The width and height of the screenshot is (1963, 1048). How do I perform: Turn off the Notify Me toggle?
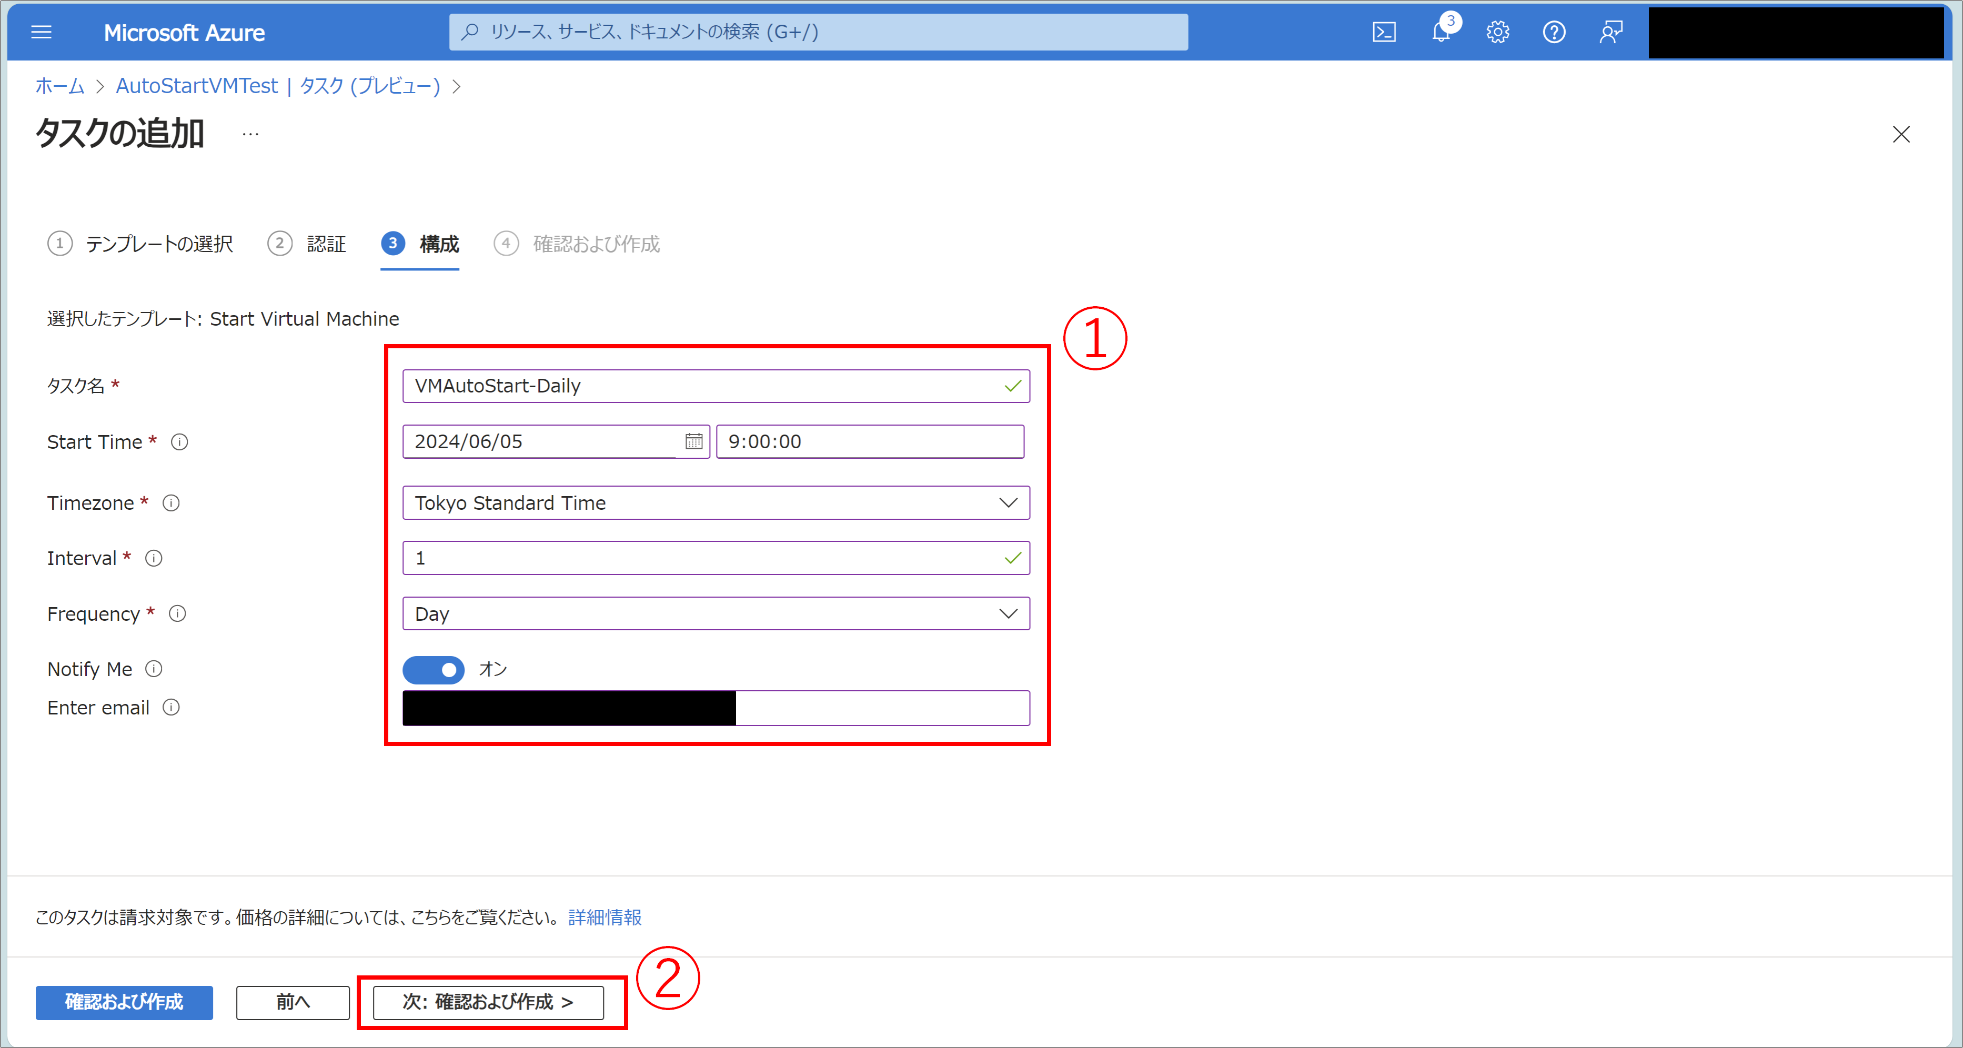click(x=433, y=669)
